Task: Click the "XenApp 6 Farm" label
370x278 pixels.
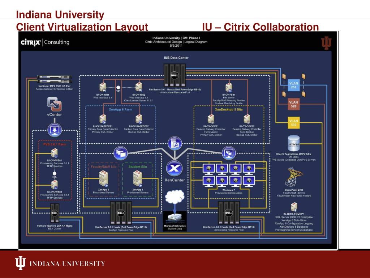Action: pyautogui.click(x=121, y=109)
